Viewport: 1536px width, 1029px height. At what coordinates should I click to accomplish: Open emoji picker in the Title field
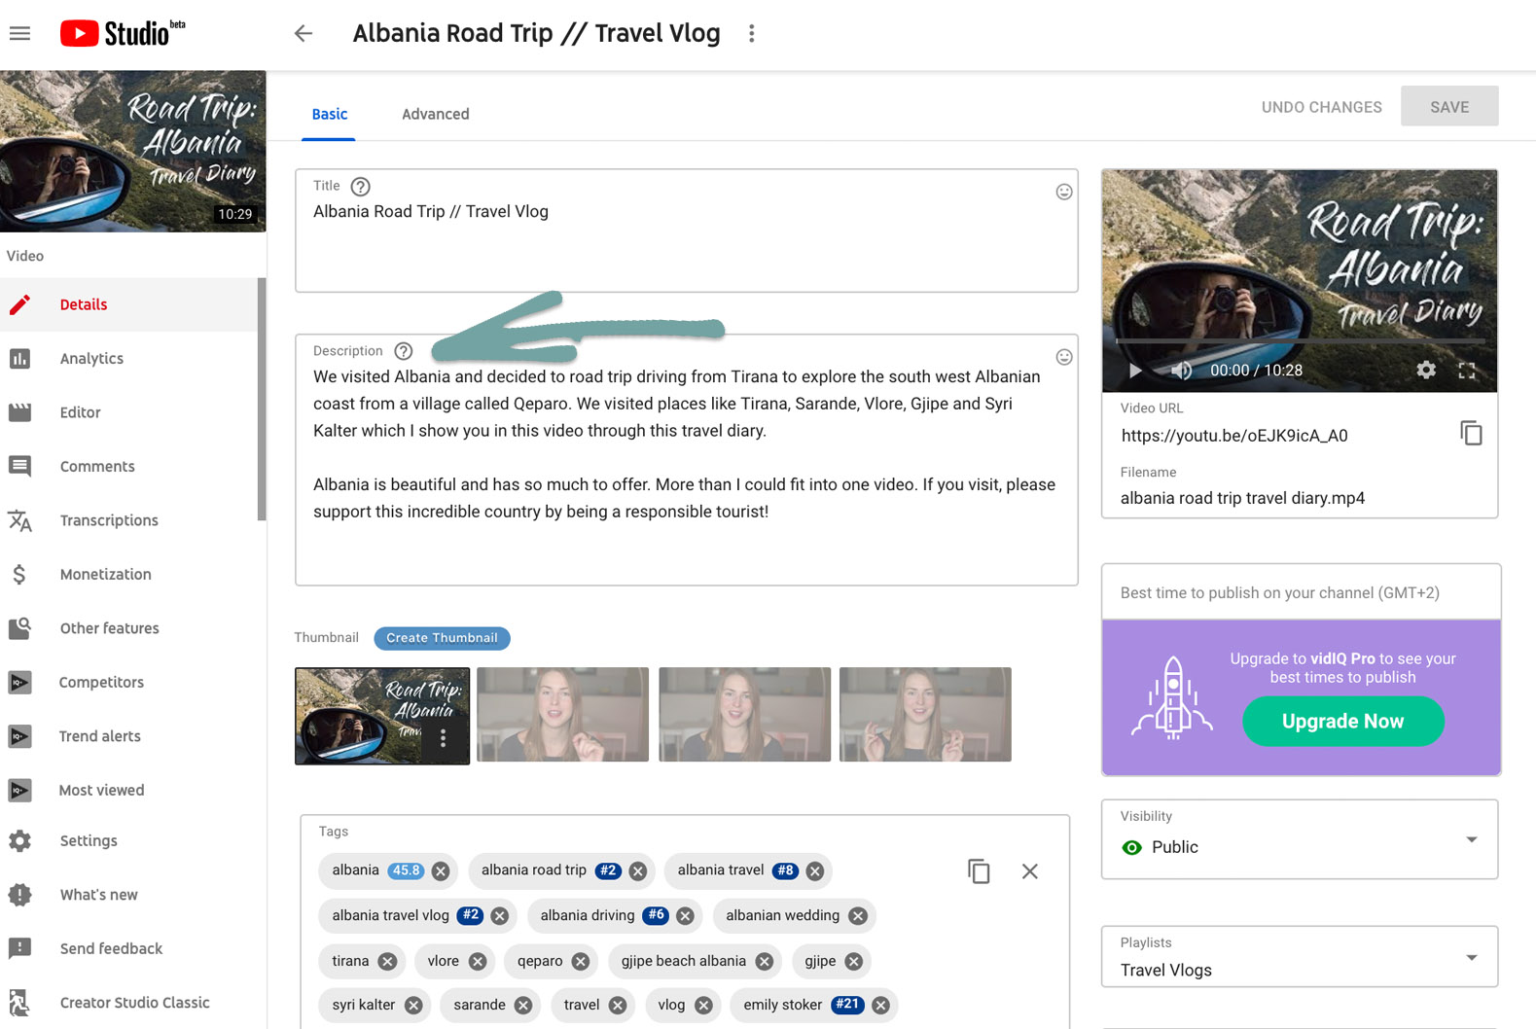[x=1064, y=192]
